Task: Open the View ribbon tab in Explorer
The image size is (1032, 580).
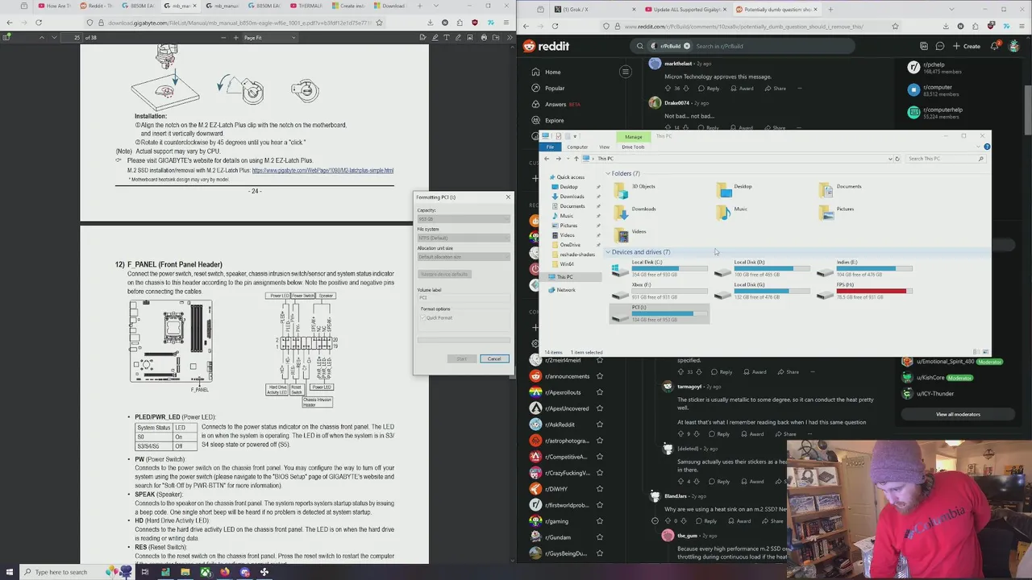Action: coord(604,147)
